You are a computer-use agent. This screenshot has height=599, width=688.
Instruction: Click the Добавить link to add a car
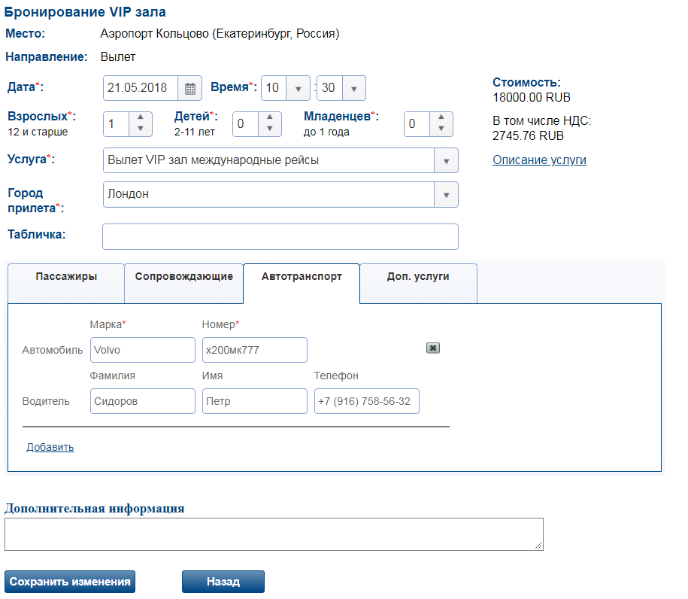tap(50, 448)
